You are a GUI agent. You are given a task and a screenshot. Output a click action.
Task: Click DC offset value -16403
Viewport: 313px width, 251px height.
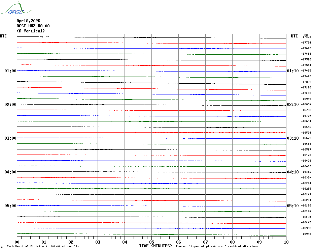click(x=306, y=166)
